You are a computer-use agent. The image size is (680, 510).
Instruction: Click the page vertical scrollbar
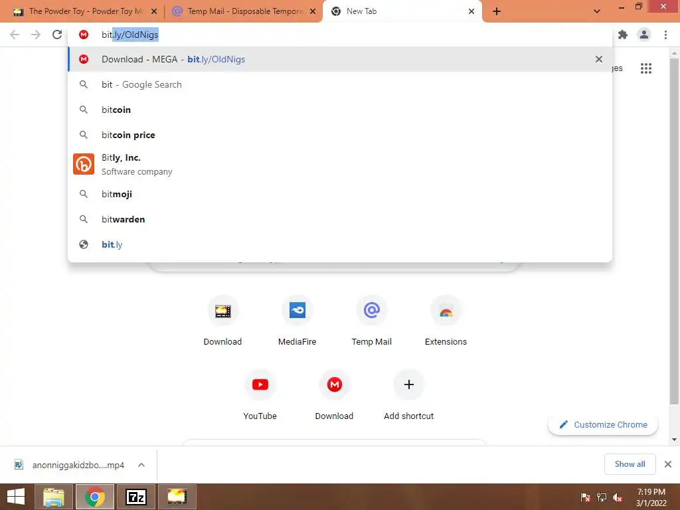click(x=674, y=231)
